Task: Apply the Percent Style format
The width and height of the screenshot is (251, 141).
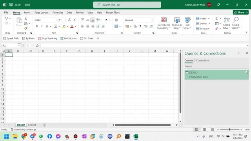Action: [x=135, y=26]
